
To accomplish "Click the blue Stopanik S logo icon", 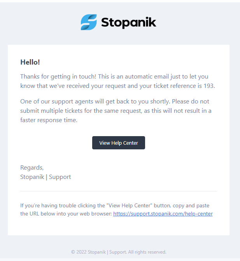I will 89,22.
